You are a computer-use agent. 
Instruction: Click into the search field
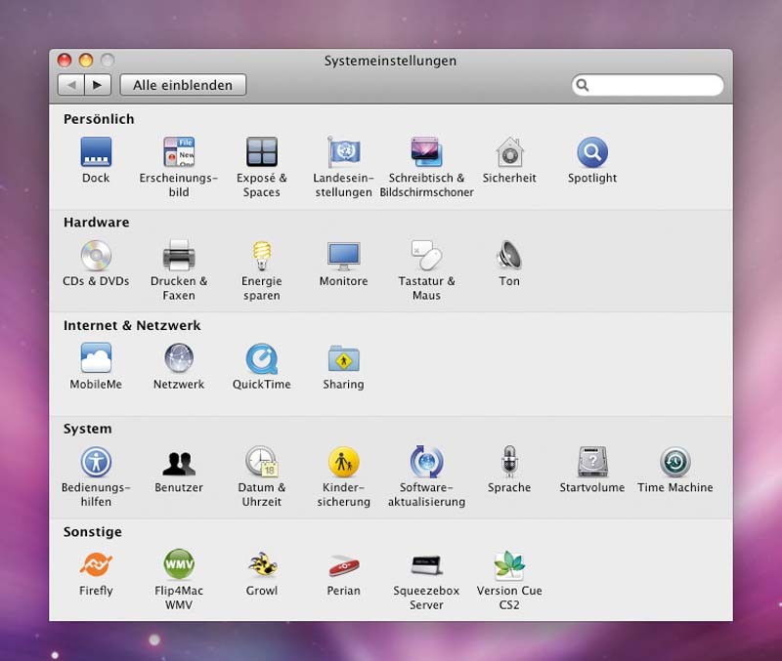pyautogui.click(x=647, y=85)
